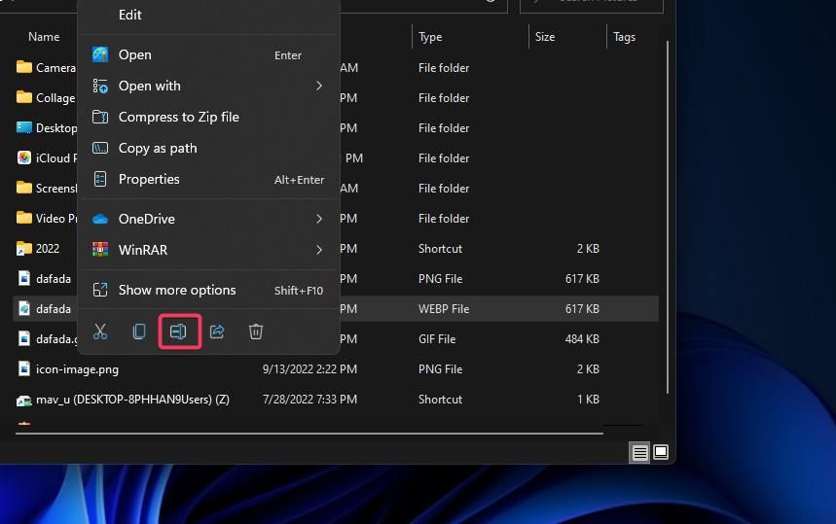Click the 7/28/2022 7:33 PM date cell
The width and height of the screenshot is (836, 524).
[309, 400]
